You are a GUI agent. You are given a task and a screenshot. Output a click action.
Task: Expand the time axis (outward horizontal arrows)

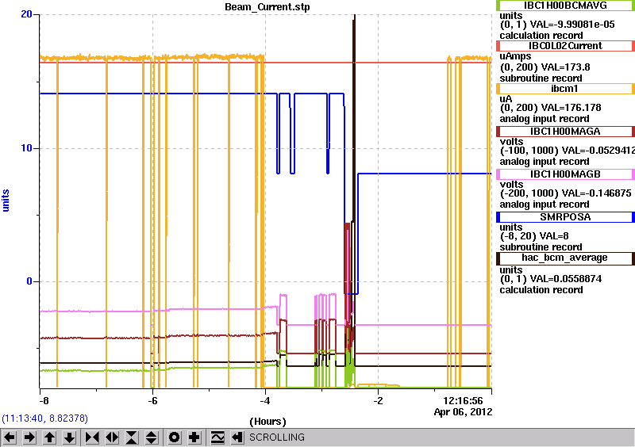(x=112, y=437)
